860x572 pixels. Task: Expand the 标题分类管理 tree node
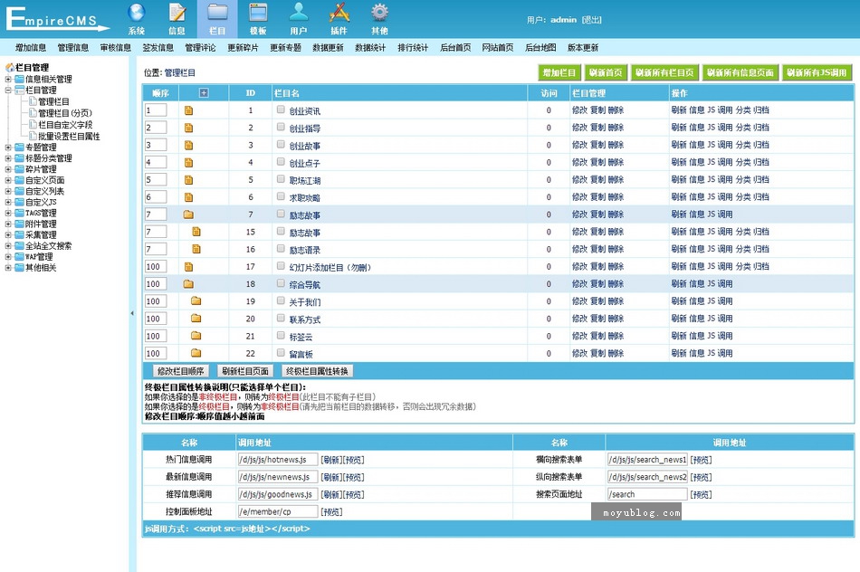(8, 158)
